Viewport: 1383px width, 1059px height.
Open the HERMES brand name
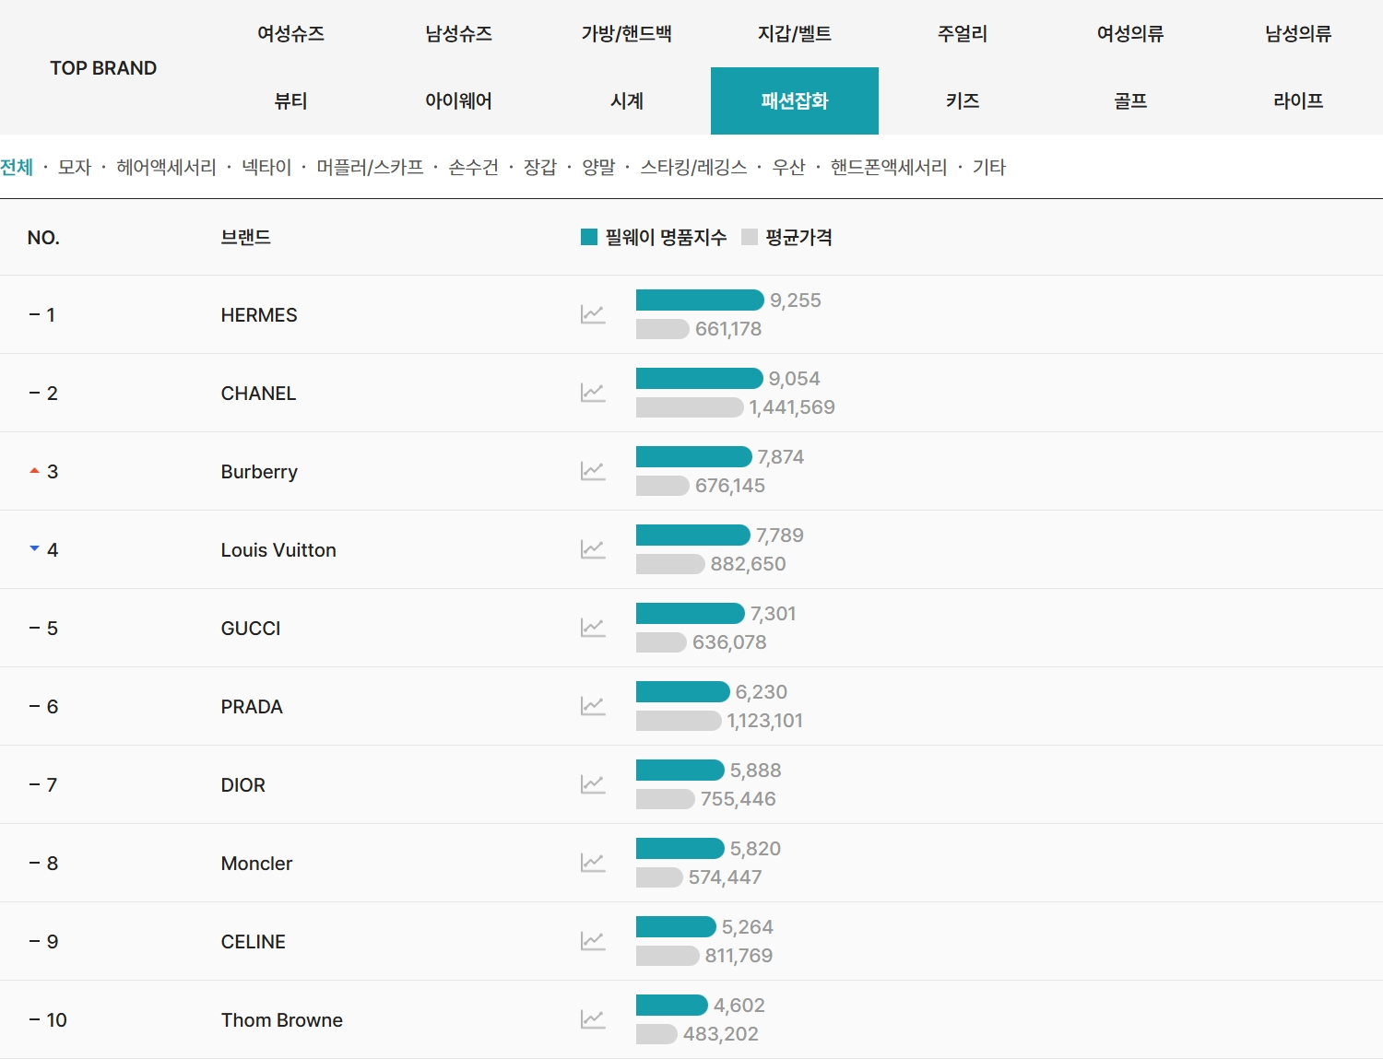pos(259,315)
